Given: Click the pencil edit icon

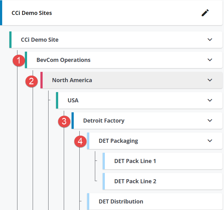Looking at the screenshot, I should [205, 13].
